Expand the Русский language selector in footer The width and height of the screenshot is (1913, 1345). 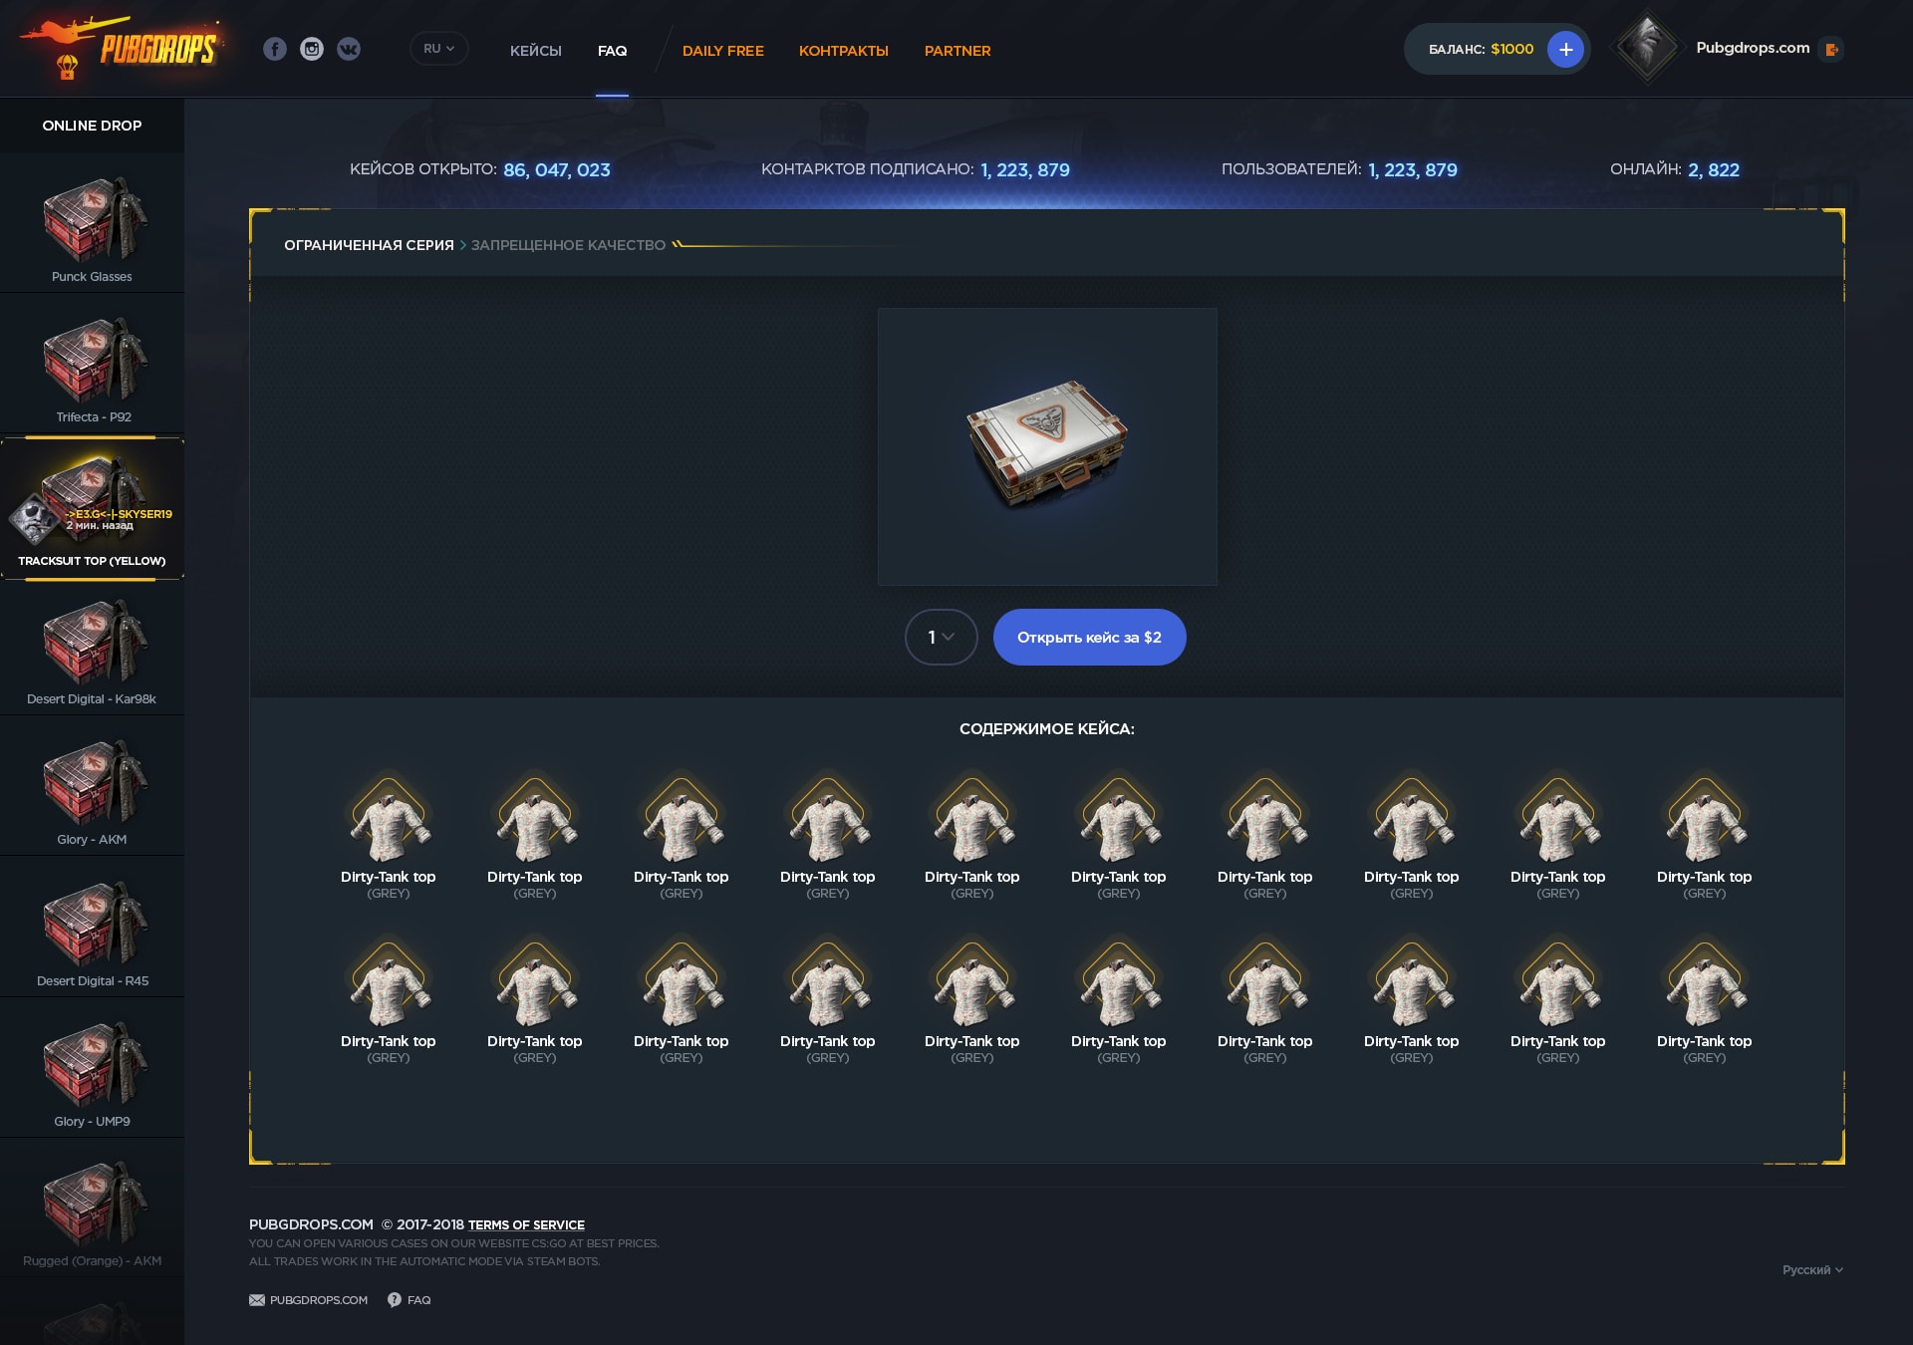[x=1812, y=1270]
